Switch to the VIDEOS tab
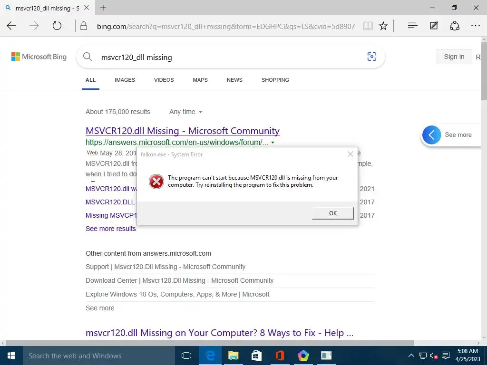Viewport: 487px width, 365px height. coord(164,80)
